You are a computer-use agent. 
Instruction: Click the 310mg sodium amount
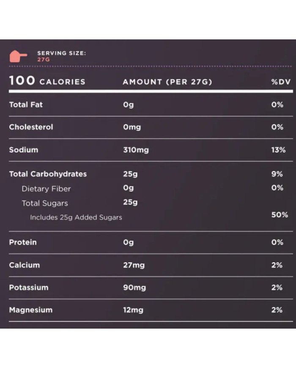coord(136,150)
